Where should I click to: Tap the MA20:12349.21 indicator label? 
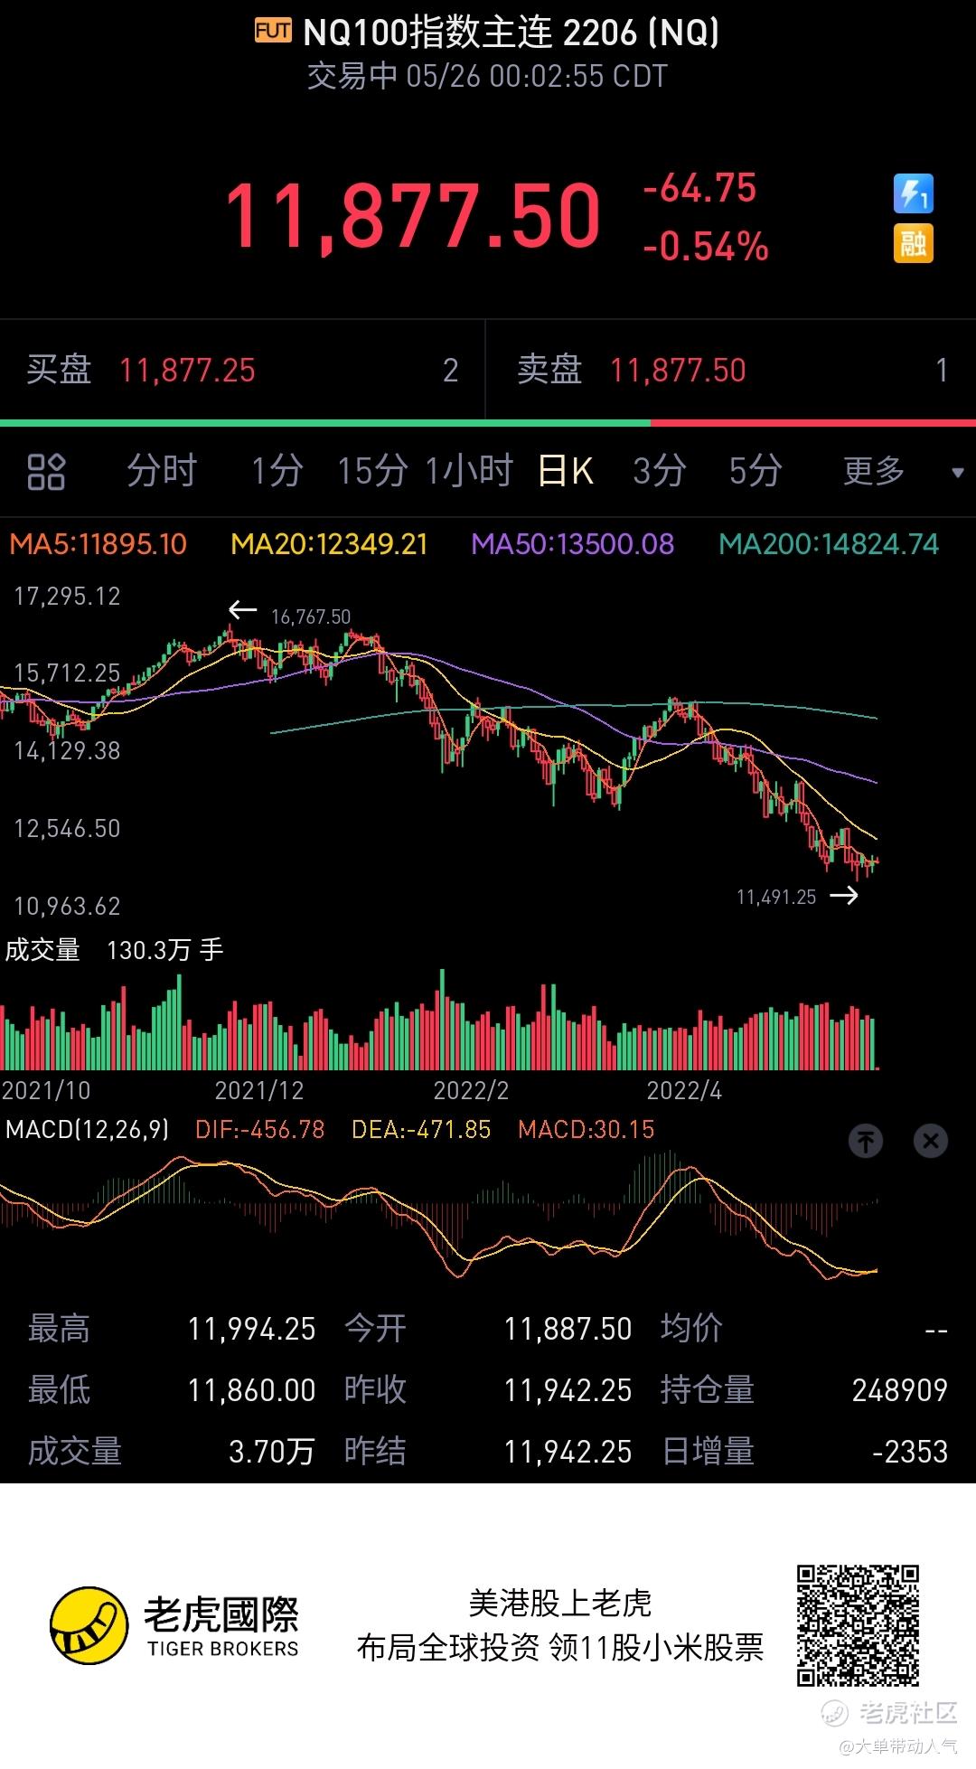click(329, 544)
